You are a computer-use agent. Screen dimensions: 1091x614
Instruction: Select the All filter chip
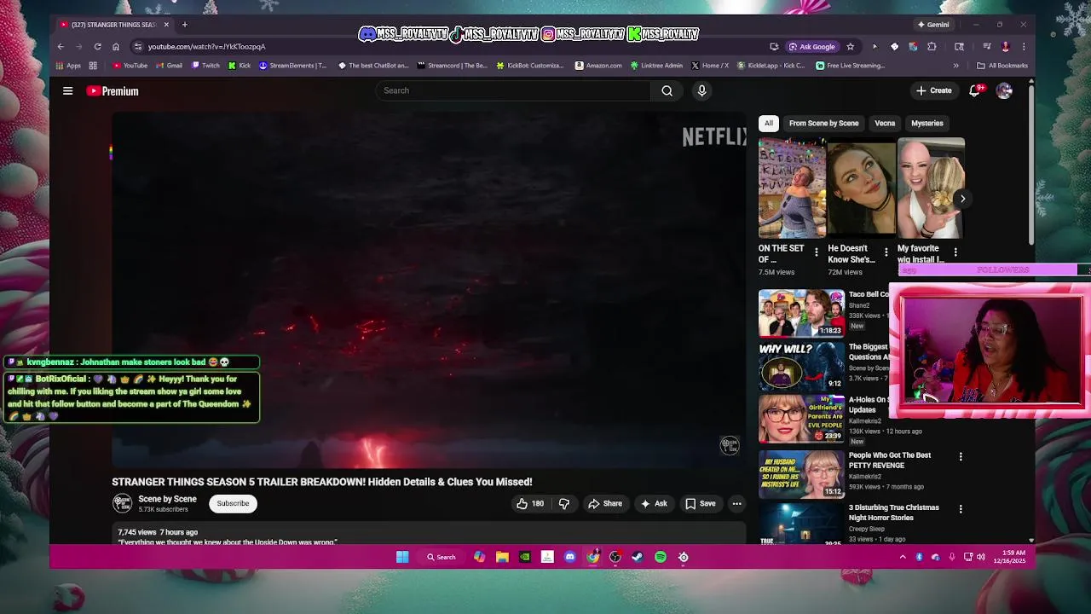point(768,123)
